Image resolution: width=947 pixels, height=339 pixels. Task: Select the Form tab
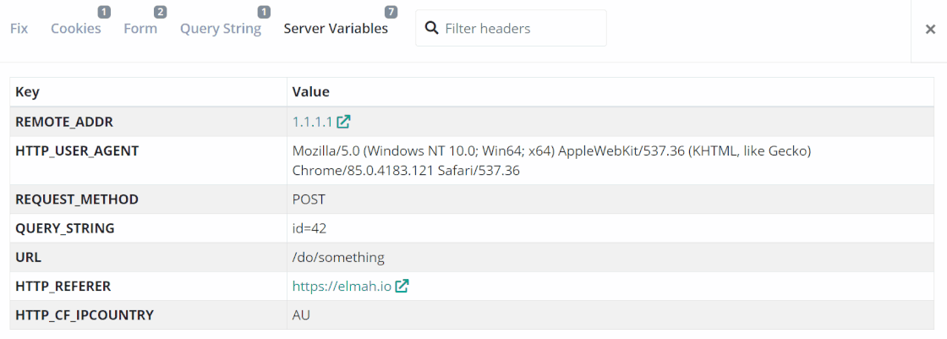click(x=140, y=29)
